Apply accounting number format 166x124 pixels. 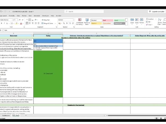pyautogui.click(x=59, y=23)
